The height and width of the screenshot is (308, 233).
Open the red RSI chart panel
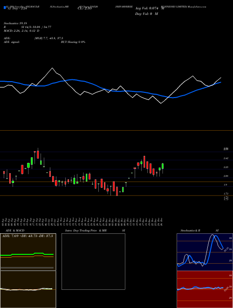(x=205, y=289)
